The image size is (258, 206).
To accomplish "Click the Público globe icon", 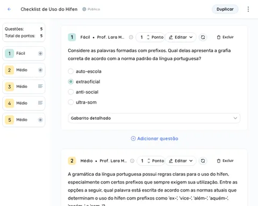I will 84,9.
